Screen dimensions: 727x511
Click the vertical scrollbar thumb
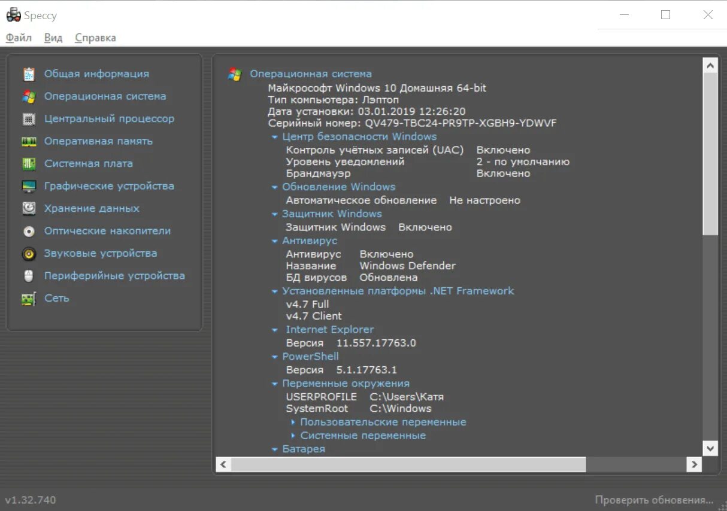click(x=710, y=154)
